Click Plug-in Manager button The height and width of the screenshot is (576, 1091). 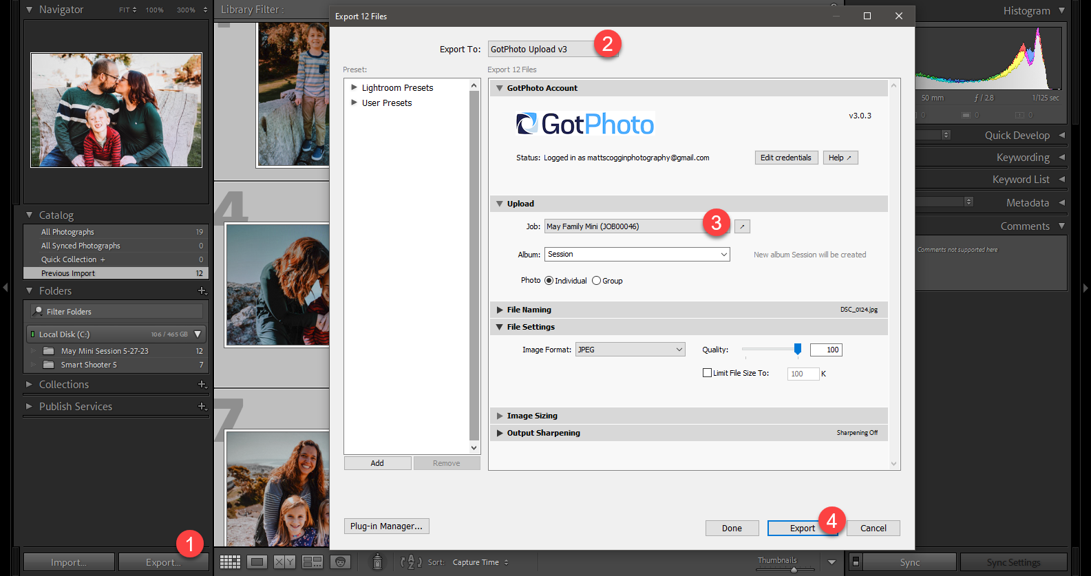tap(386, 526)
